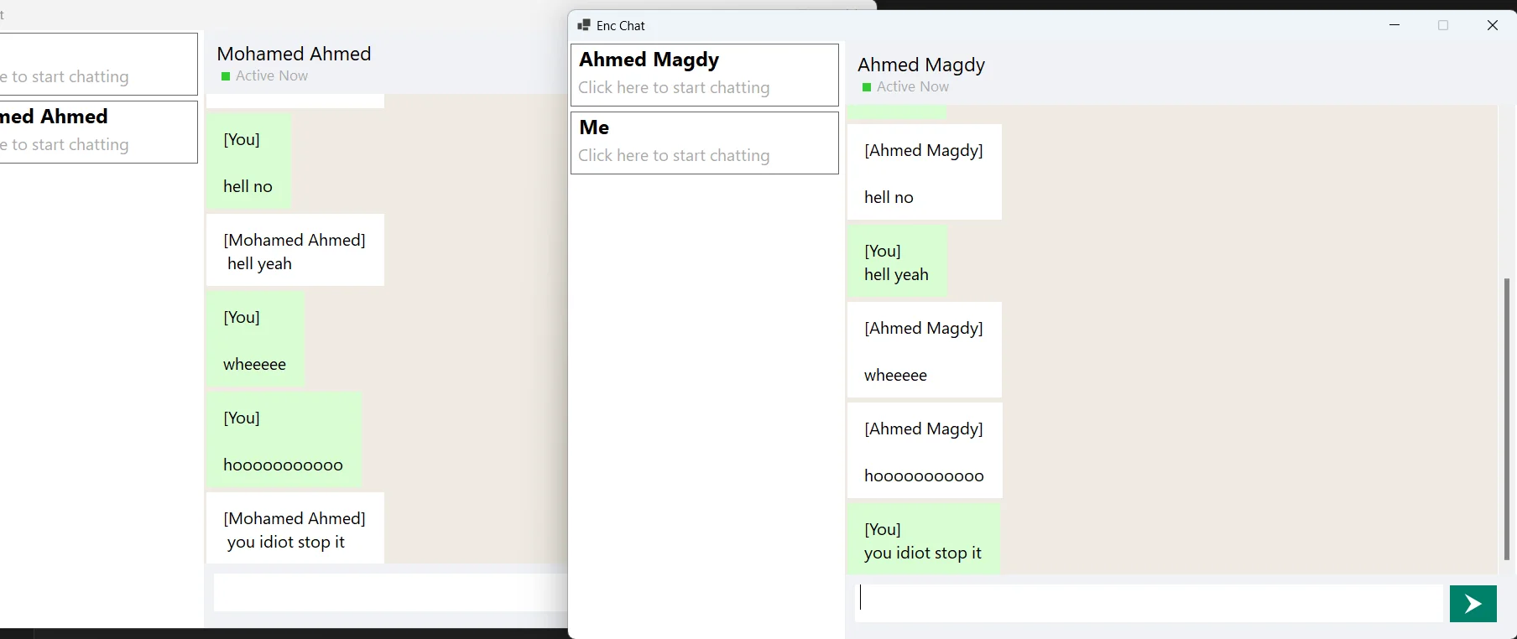
Task: Click the 'wheeeee' message bubble
Action: coord(924,350)
